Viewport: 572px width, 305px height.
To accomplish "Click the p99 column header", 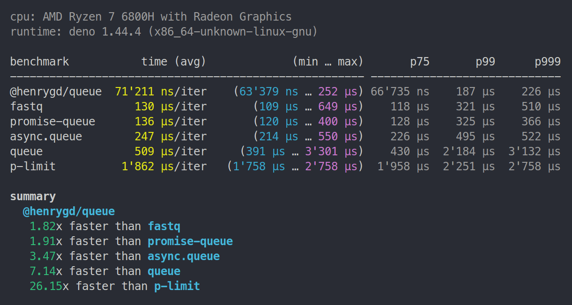I will pos(485,62).
